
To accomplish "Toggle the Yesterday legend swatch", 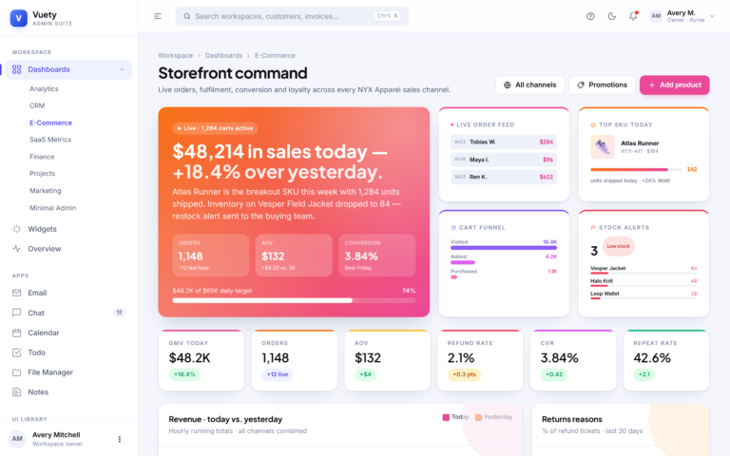I will (478, 417).
